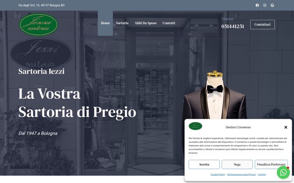Image resolution: width=294 pixels, height=183 pixels.
Task: Click the Gestisci Consenso dialog title
Action: tap(238, 127)
